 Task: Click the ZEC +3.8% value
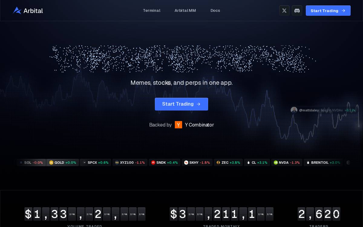(x=235, y=163)
